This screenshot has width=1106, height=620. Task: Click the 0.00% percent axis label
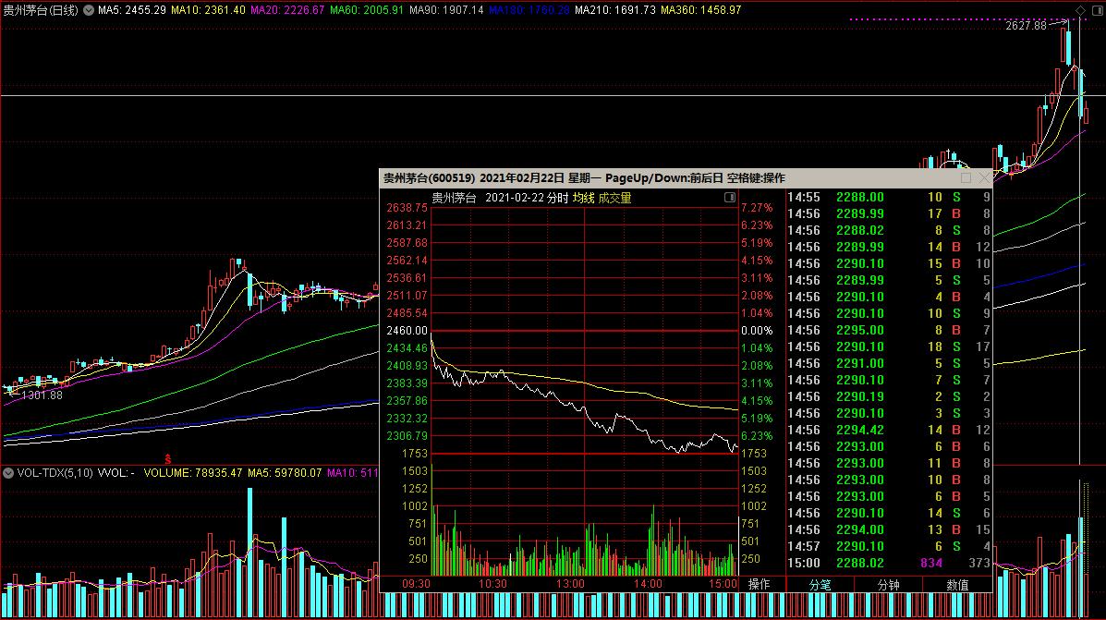point(757,331)
